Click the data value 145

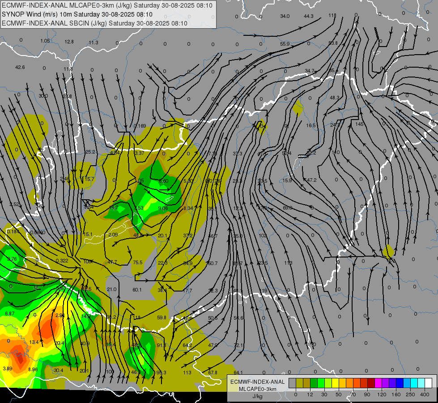coord(360,124)
